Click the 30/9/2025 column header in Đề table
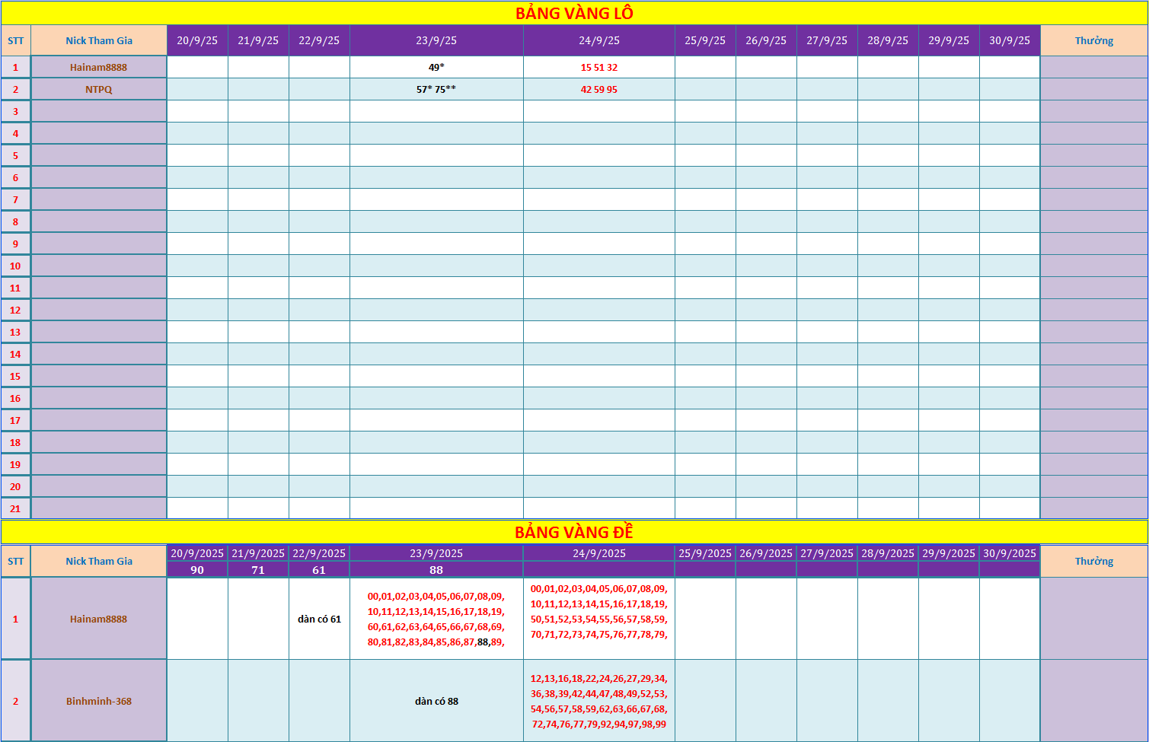Image resolution: width=1149 pixels, height=742 pixels. point(1010,553)
